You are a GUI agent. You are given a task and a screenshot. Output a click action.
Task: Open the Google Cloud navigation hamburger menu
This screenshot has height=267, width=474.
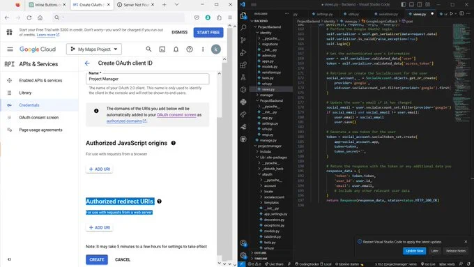click(x=10, y=49)
